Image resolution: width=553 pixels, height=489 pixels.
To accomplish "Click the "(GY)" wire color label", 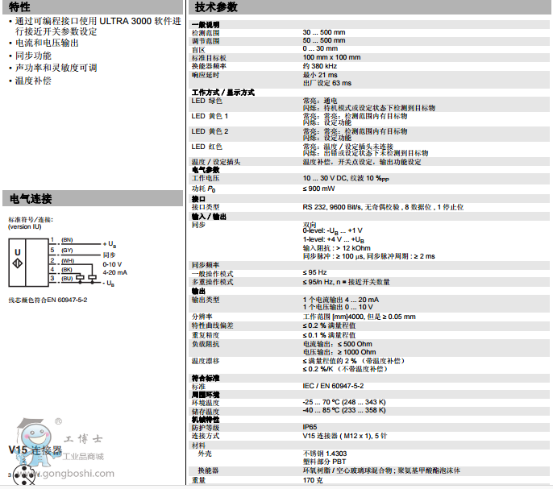I will pos(67,250).
